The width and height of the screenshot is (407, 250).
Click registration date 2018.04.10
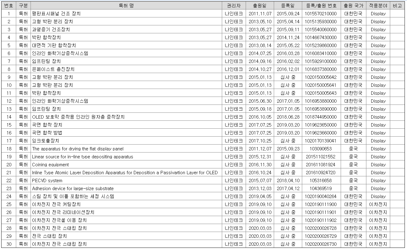point(288,181)
